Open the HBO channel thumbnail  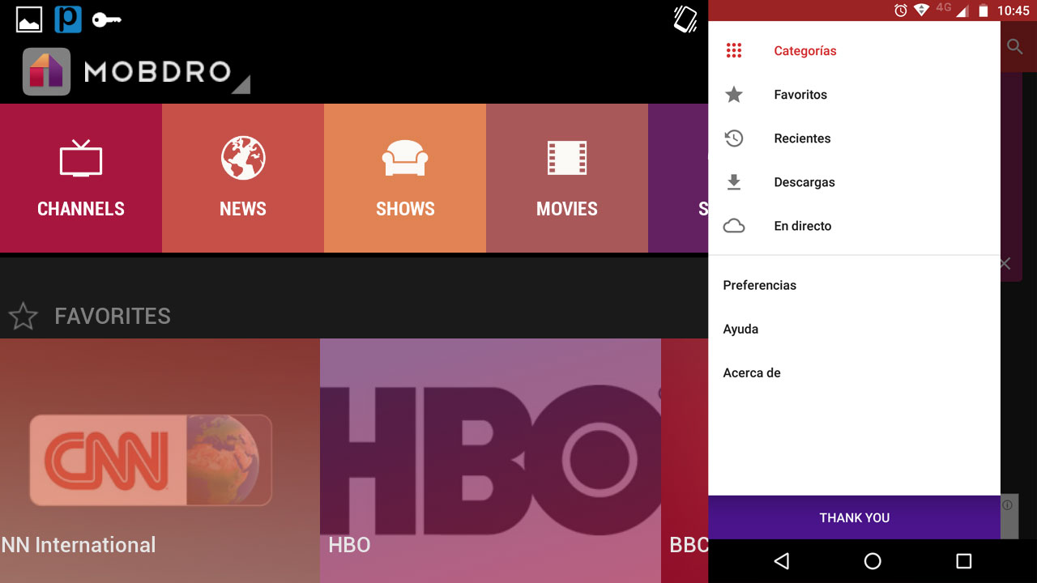tap(490, 461)
